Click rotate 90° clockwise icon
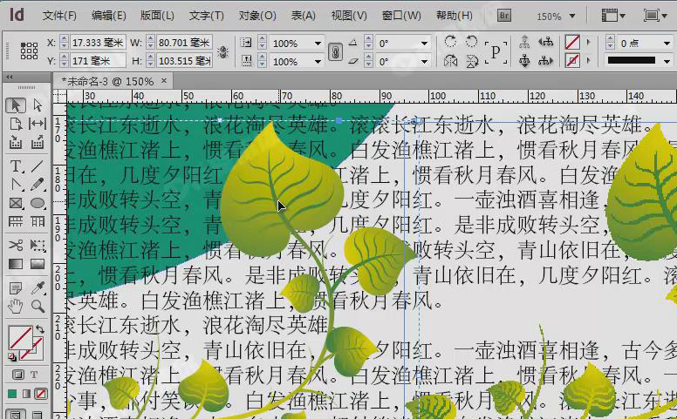 [450, 42]
